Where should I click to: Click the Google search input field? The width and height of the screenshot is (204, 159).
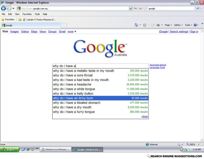pos(100,66)
